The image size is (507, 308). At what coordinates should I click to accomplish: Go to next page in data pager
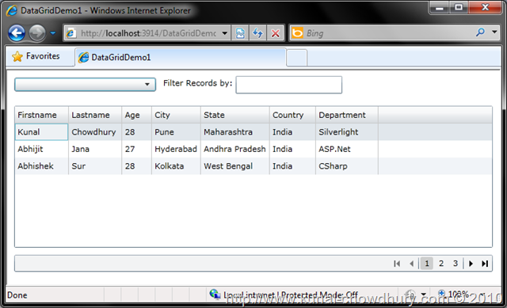click(x=471, y=264)
